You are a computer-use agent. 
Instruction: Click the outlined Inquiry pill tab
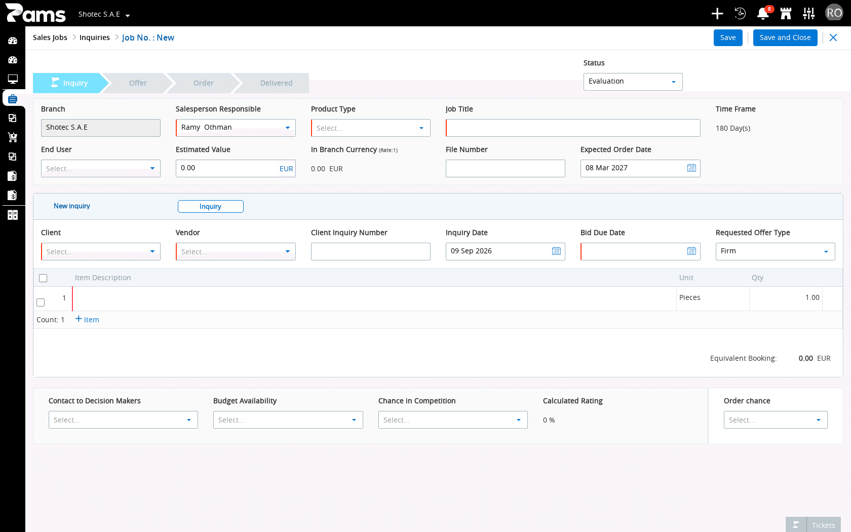click(210, 206)
